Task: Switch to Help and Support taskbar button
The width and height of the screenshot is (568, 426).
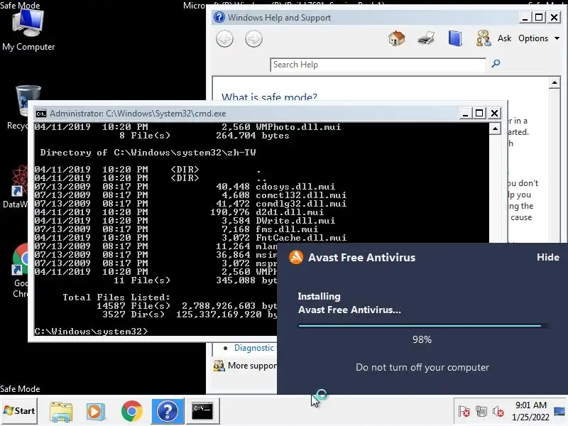Action: (x=168, y=411)
